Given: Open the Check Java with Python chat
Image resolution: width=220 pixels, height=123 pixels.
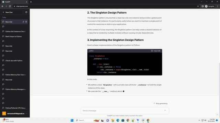Looking at the screenshot, I should 14,60.
